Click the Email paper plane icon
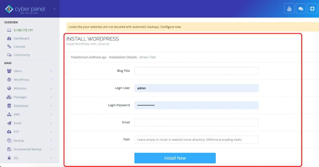This screenshot has width=319, height=167. coord(9,123)
